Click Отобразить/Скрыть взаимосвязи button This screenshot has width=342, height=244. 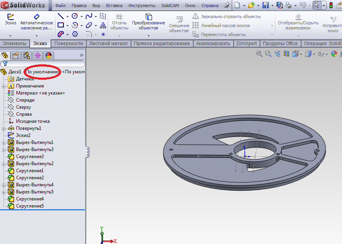[298, 22]
